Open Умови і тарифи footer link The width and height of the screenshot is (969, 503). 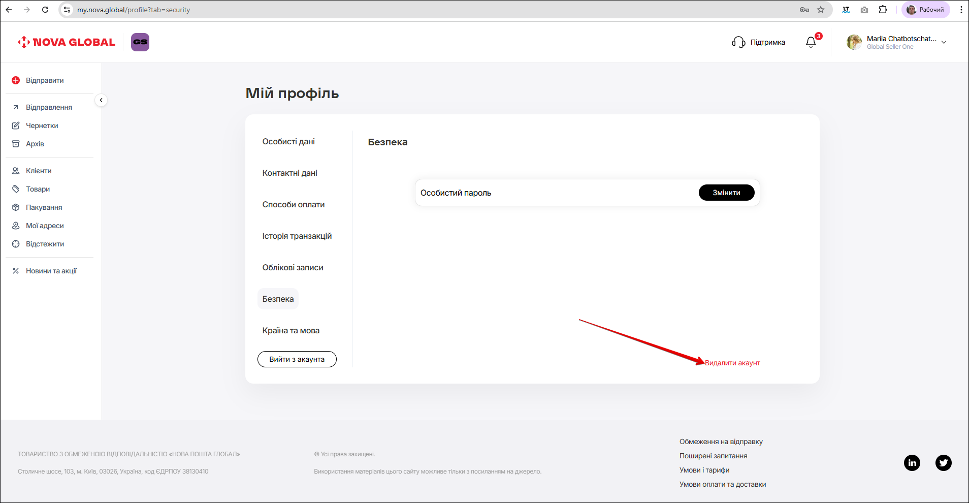pos(704,470)
